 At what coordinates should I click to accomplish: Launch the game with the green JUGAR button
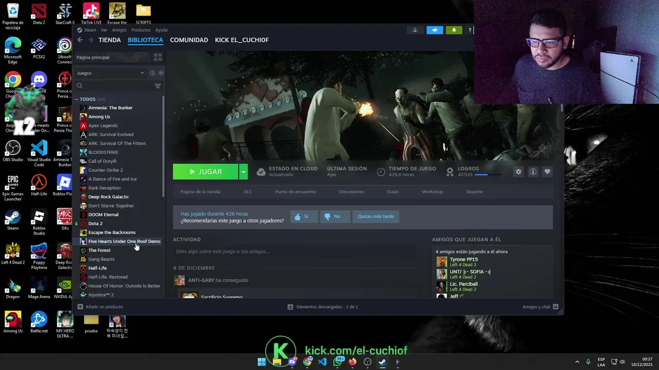click(x=205, y=172)
